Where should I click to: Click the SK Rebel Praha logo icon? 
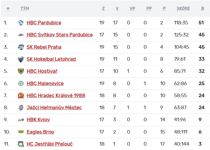click(x=21, y=47)
